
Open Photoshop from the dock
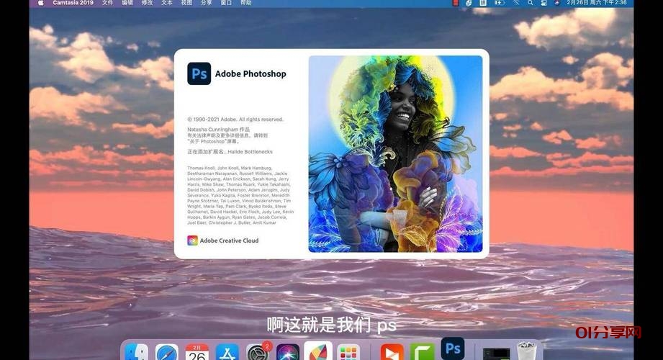coord(452,349)
